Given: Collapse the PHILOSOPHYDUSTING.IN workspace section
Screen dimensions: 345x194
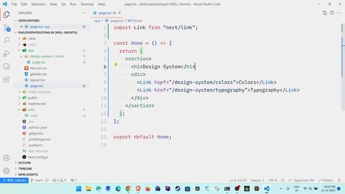Looking at the screenshot, I should [x=48, y=32].
